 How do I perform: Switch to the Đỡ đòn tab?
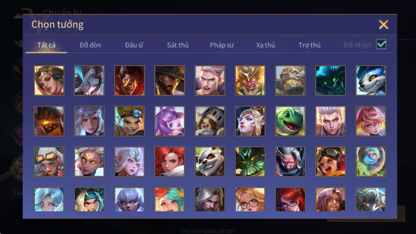[90, 45]
